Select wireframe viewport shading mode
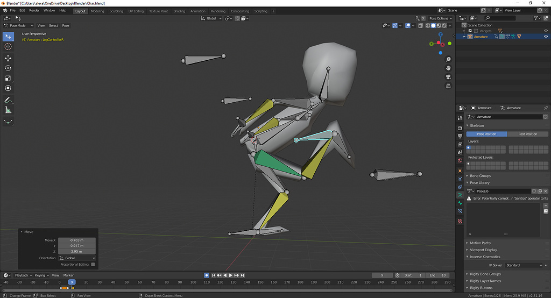The image size is (551, 298). coord(428,26)
